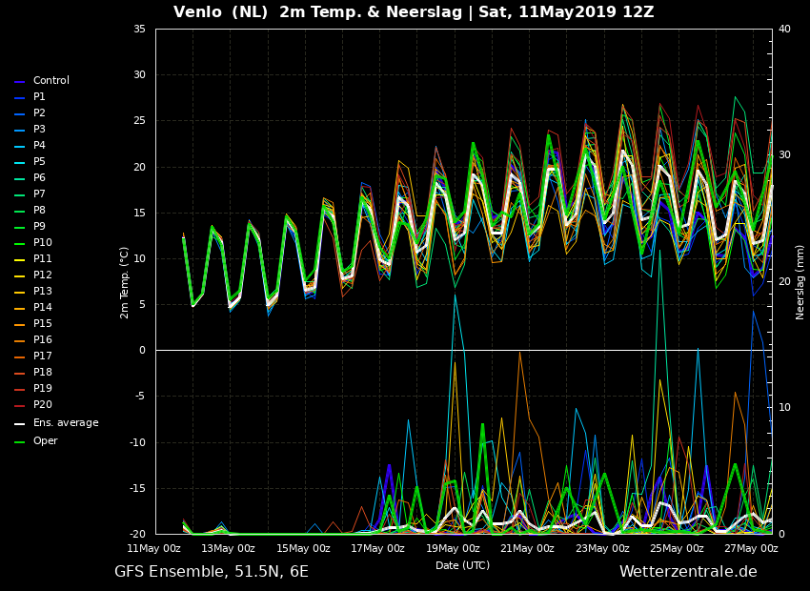This screenshot has width=810, height=591.
Task: Click the chart title Venlo (NL)
Action: [x=220, y=11]
